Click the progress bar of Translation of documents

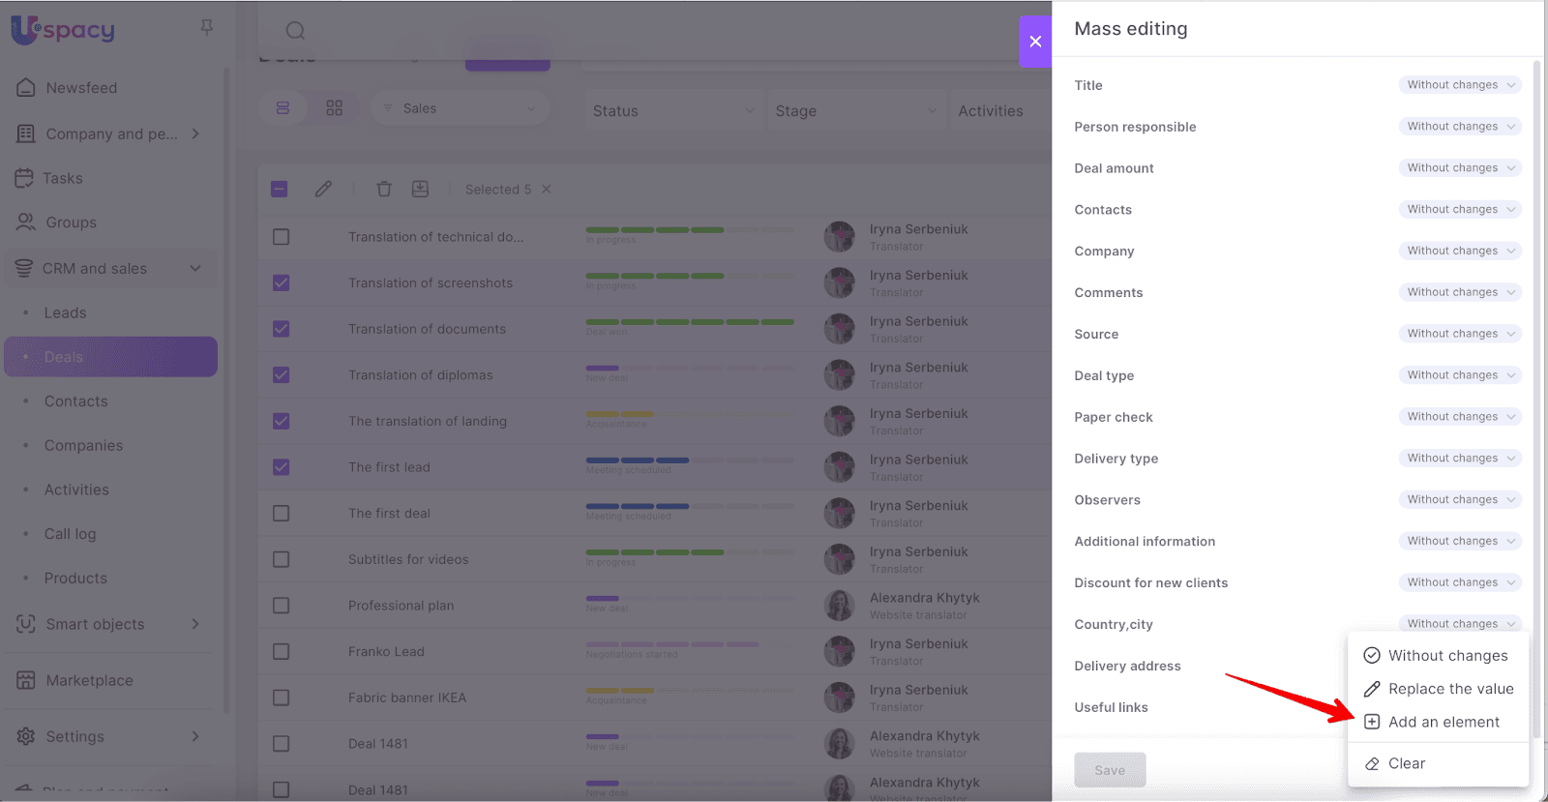point(690,322)
